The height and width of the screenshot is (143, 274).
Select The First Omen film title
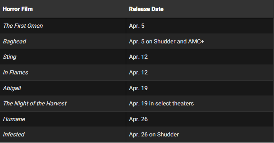point(23,26)
